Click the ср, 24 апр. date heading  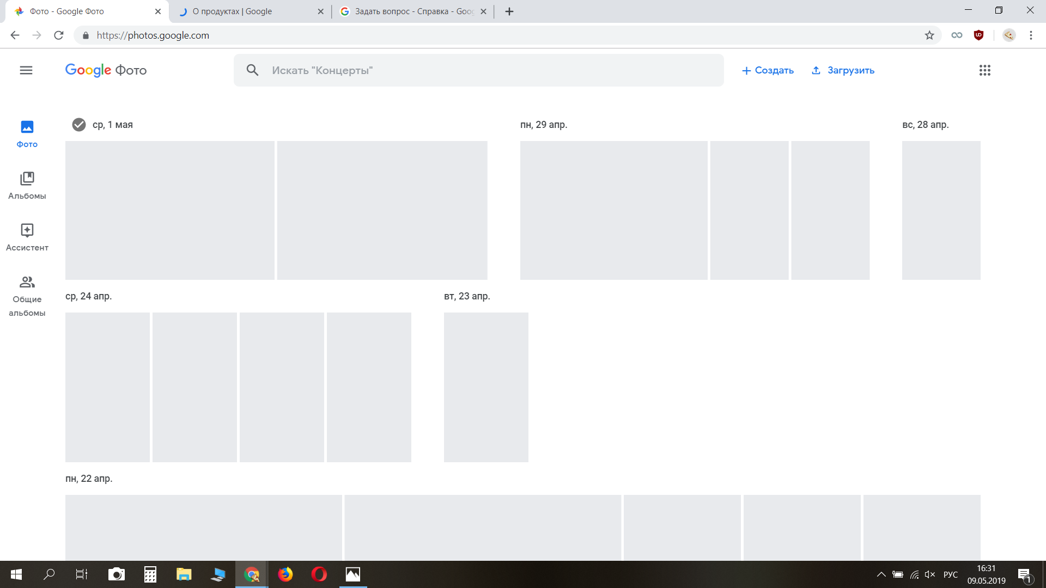pos(88,296)
